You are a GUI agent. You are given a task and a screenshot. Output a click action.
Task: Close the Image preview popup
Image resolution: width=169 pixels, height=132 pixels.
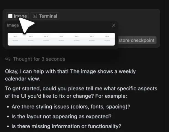(113, 25)
